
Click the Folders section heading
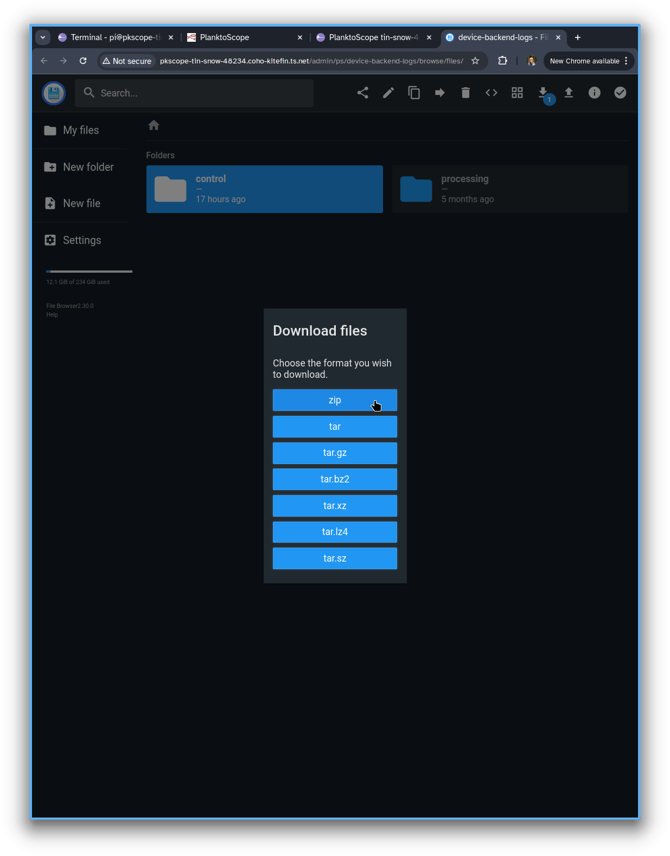(x=160, y=155)
